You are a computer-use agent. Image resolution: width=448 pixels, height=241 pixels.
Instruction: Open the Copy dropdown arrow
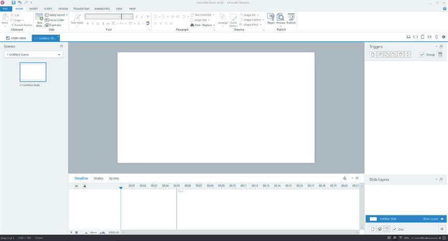point(23,20)
